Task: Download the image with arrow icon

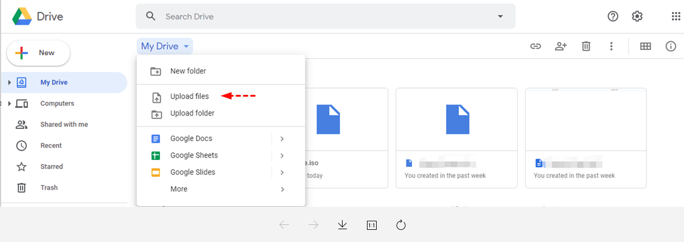Action: click(343, 225)
